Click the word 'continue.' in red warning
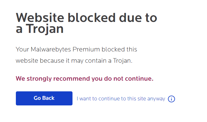This screenshot has height=122, width=207. tap(139, 79)
